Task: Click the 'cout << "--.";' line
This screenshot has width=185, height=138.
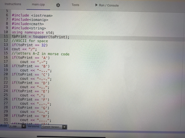Action: pos(35,112)
